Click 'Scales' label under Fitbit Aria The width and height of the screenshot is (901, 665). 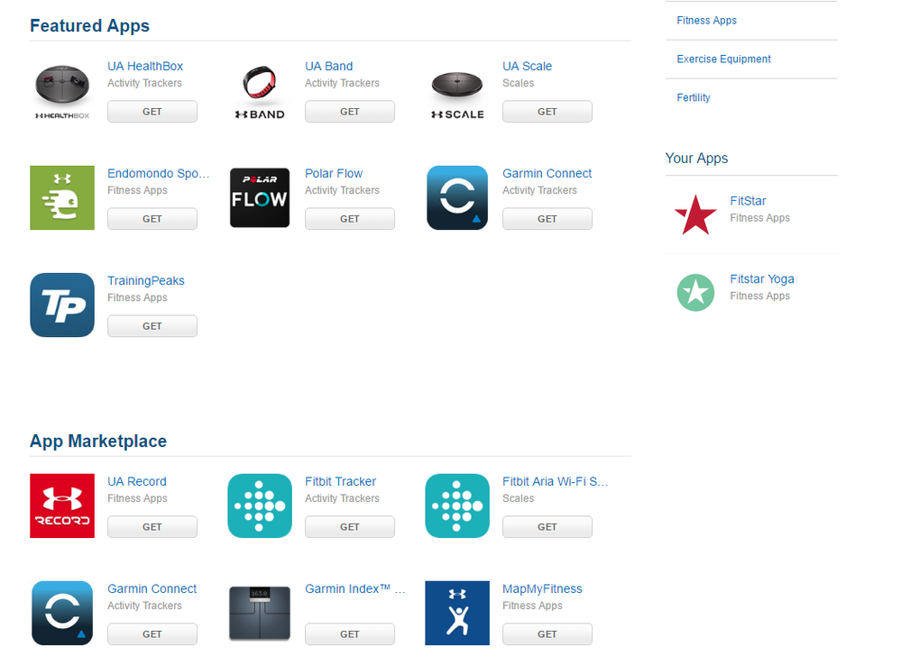[x=519, y=498]
